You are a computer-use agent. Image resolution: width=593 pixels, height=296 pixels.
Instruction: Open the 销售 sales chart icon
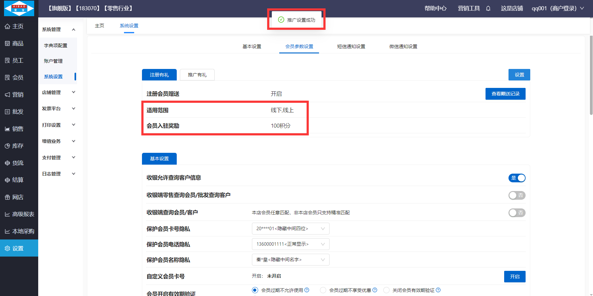pos(7,129)
